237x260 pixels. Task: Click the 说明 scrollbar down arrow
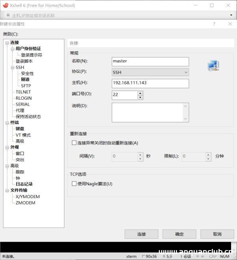pos(186,119)
